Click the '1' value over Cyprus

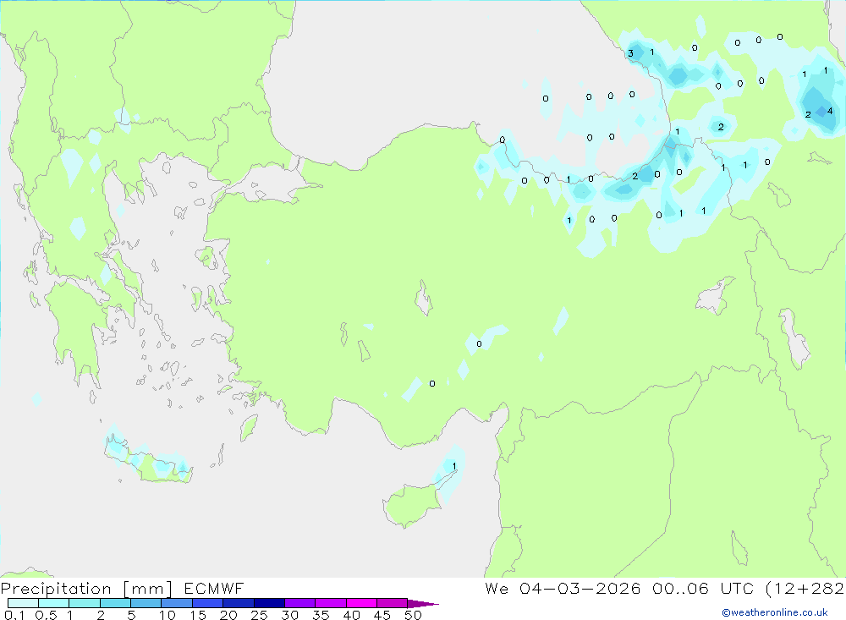click(454, 466)
